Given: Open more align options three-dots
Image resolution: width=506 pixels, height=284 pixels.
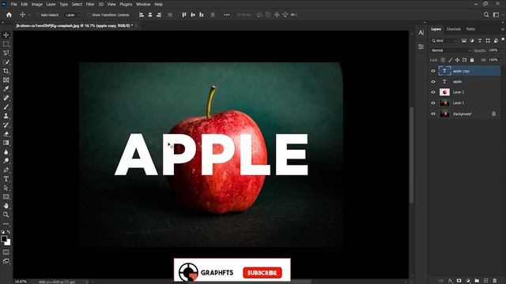Looking at the screenshot, I should pos(227,15).
